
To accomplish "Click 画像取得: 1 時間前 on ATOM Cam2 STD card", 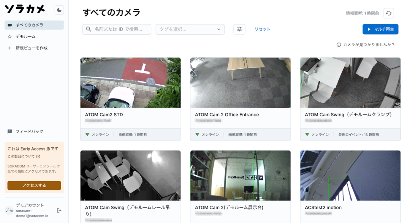I will point(133,134).
